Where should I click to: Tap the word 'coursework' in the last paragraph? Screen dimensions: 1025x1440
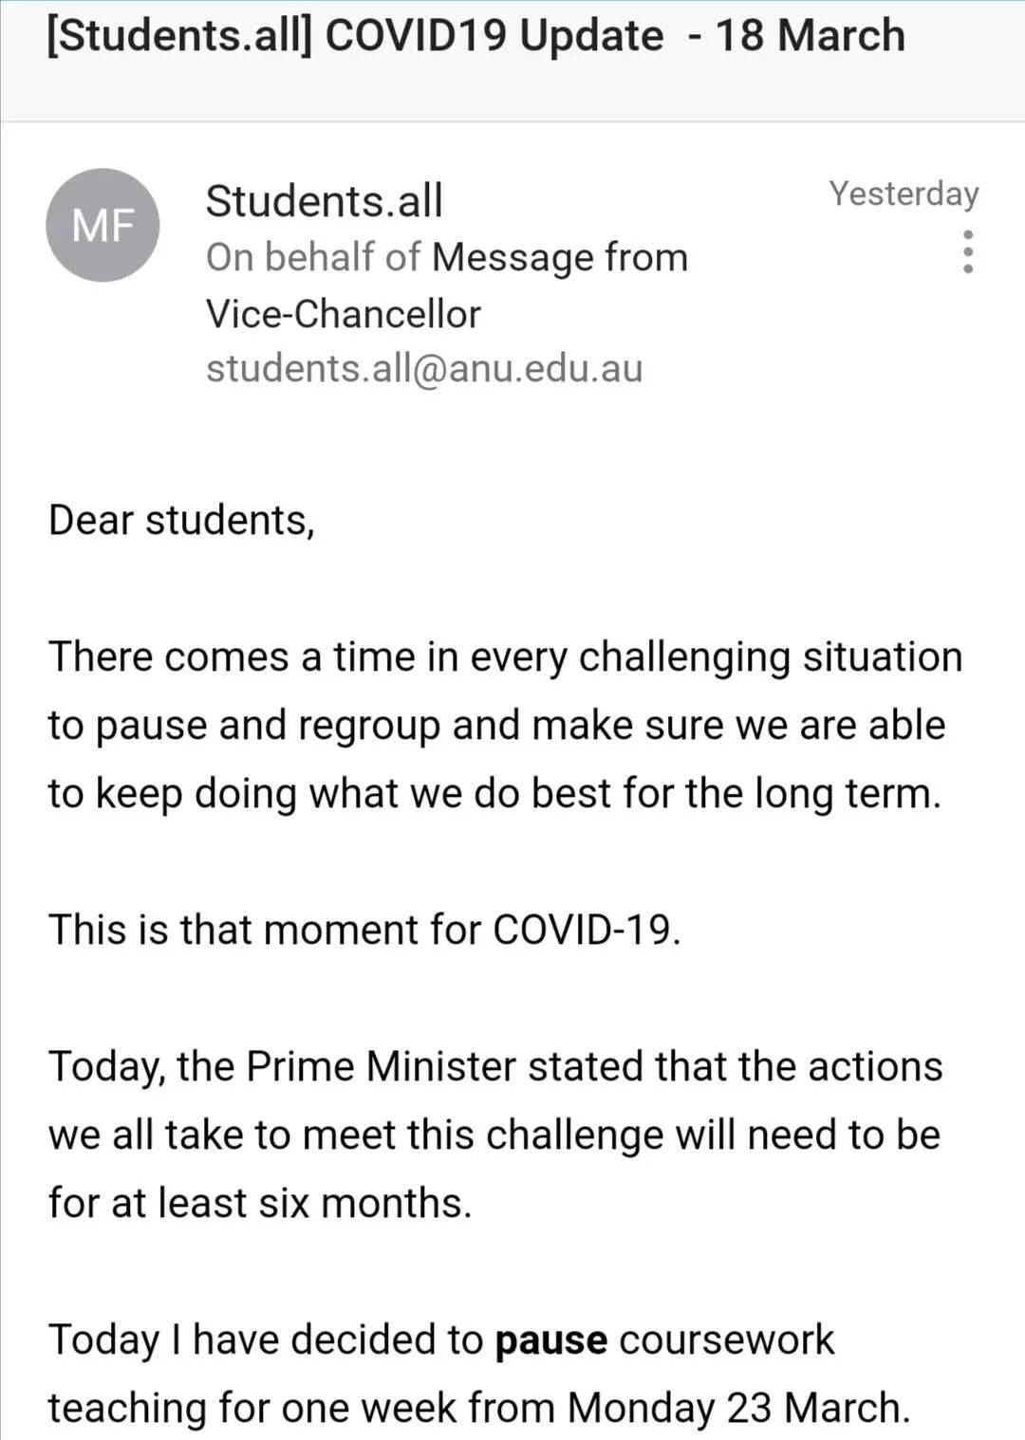727,1340
